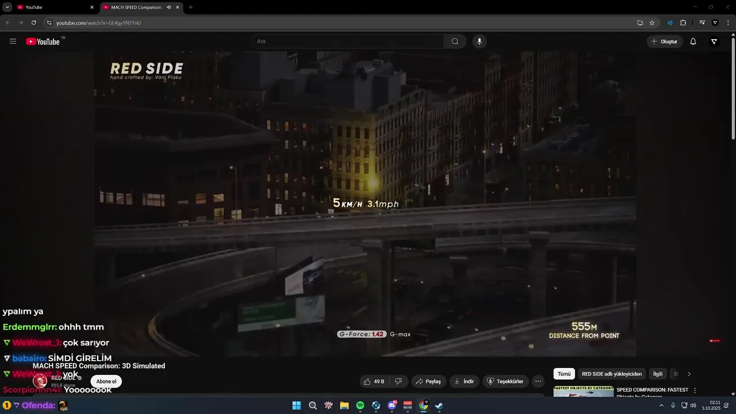Start voice search with microphone icon
This screenshot has width=736, height=414.
tap(479, 41)
